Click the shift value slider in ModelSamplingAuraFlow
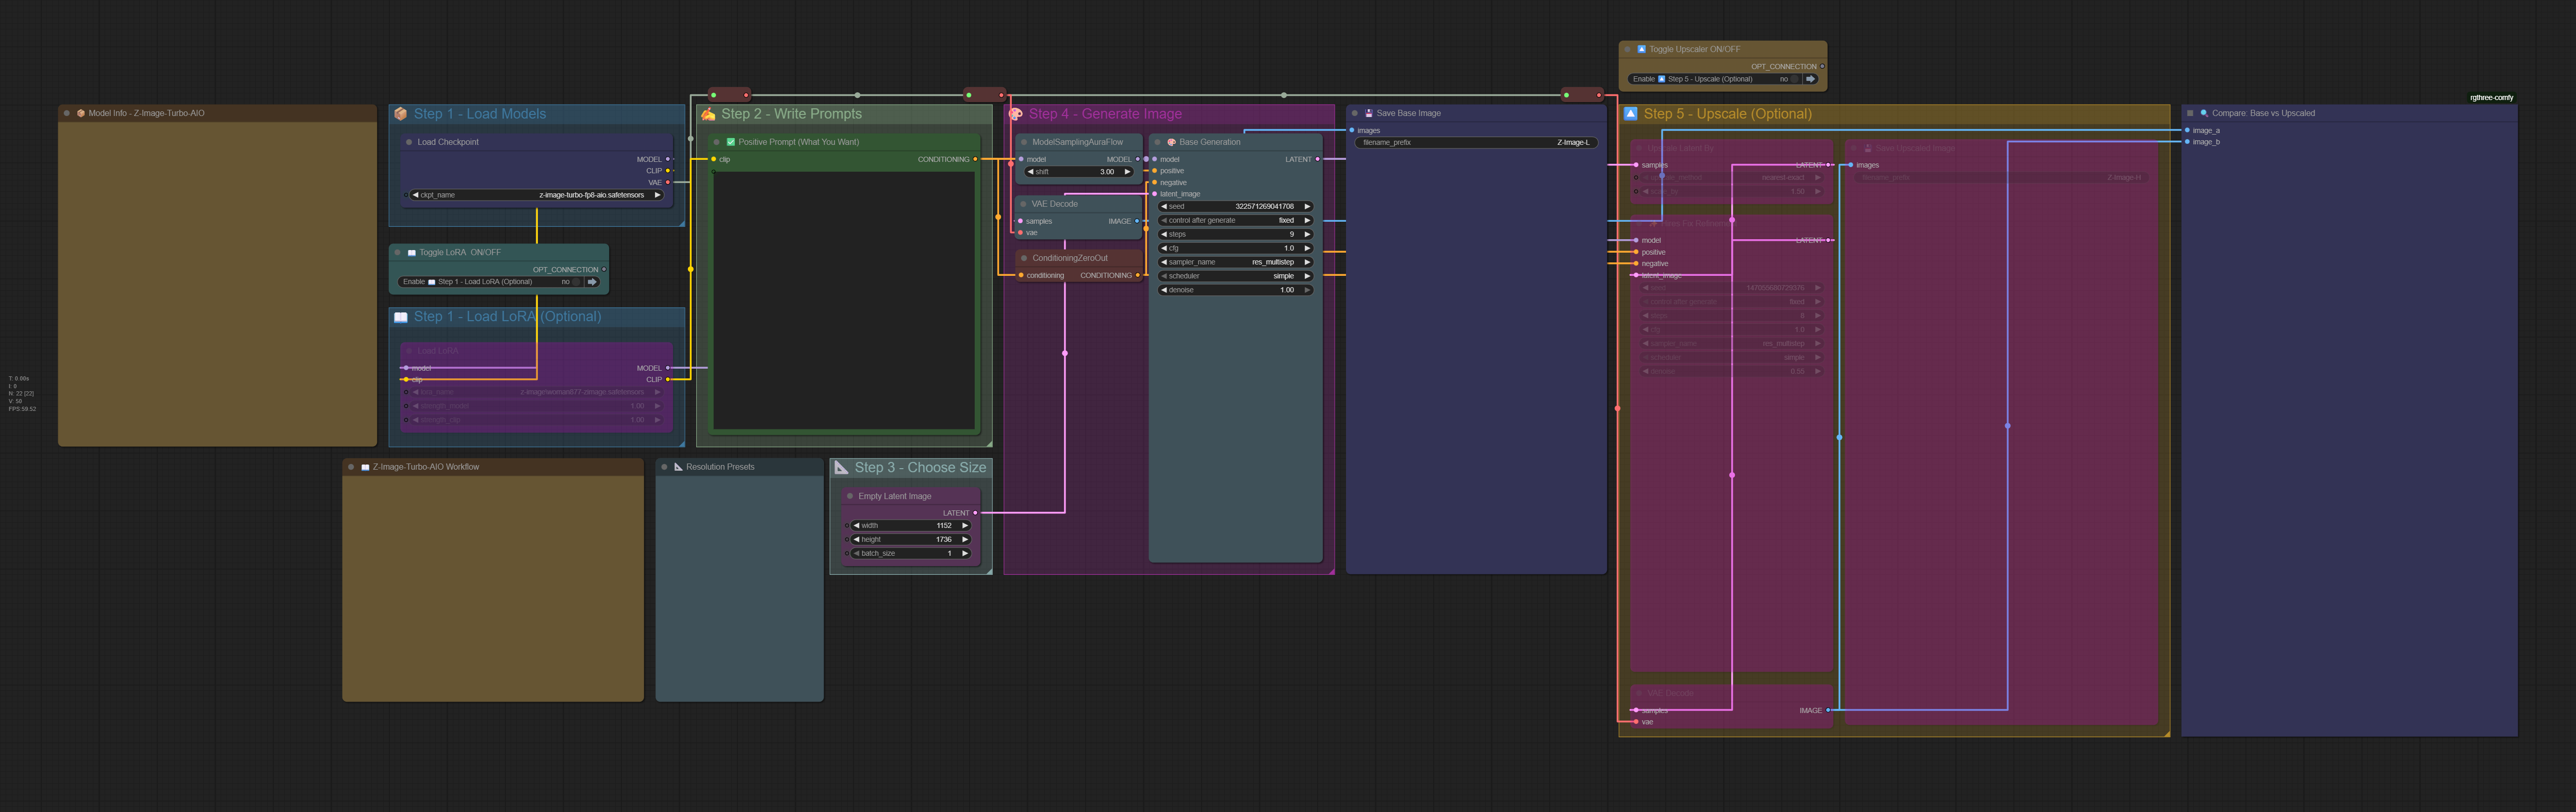This screenshot has width=2576, height=812. [x=1080, y=172]
